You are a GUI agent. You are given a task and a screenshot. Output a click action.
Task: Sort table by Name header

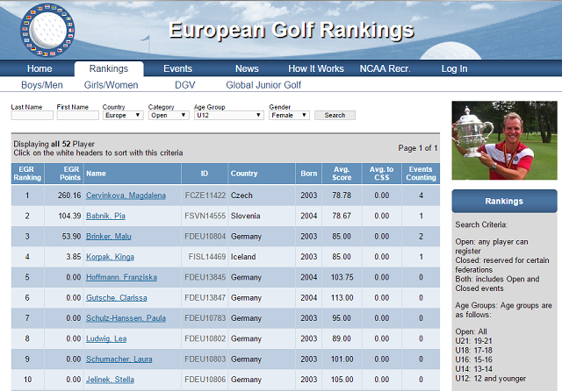click(133, 174)
